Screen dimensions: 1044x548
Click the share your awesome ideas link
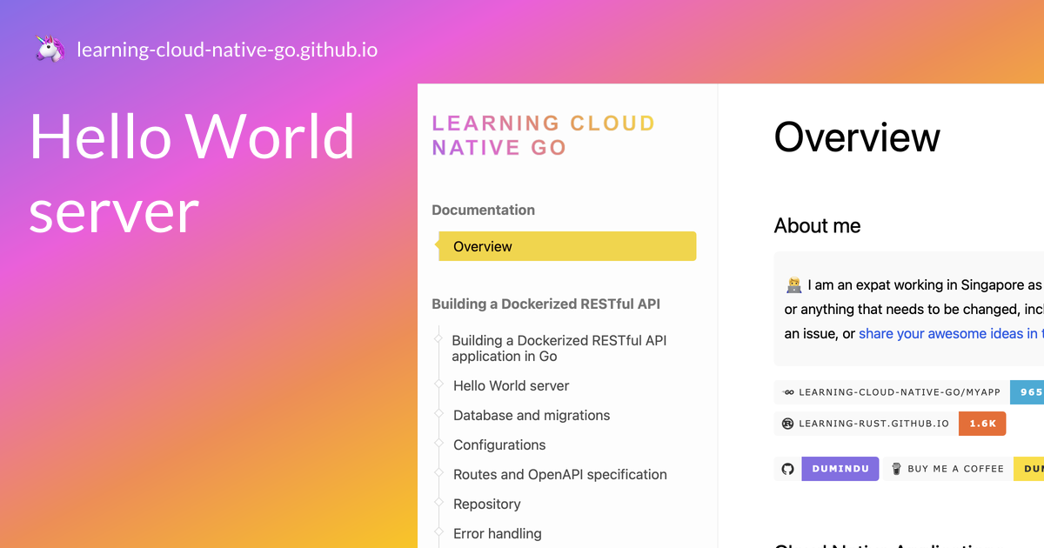950,333
